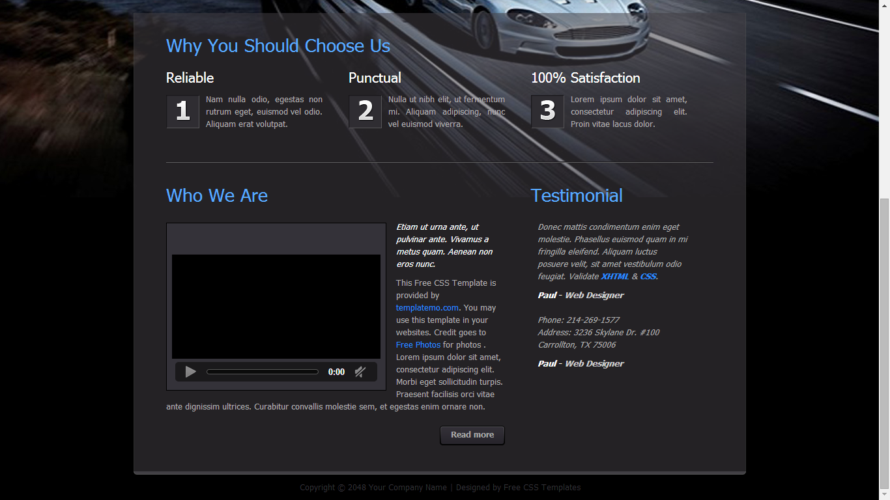This screenshot has width=890, height=500.
Task: Click the number 1 badge under Reliable
Action: click(182, 111)
